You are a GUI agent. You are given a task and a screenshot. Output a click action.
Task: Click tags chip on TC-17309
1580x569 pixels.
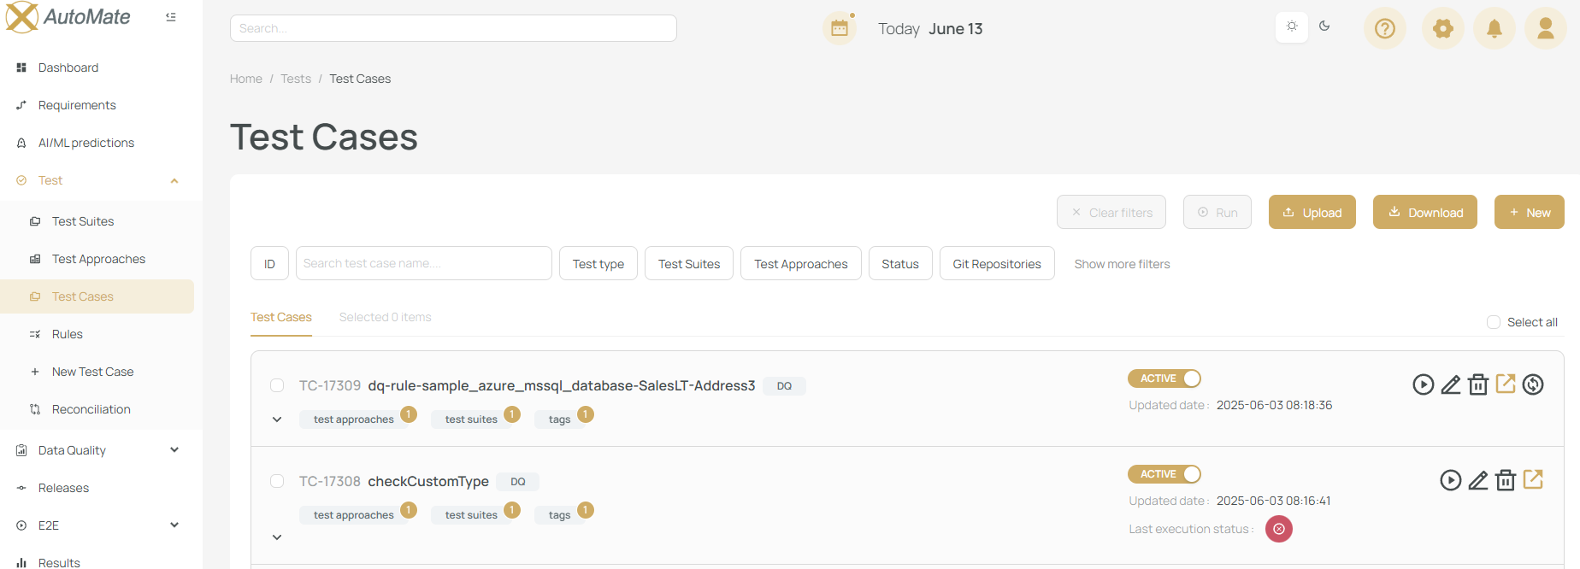point(560,419)
